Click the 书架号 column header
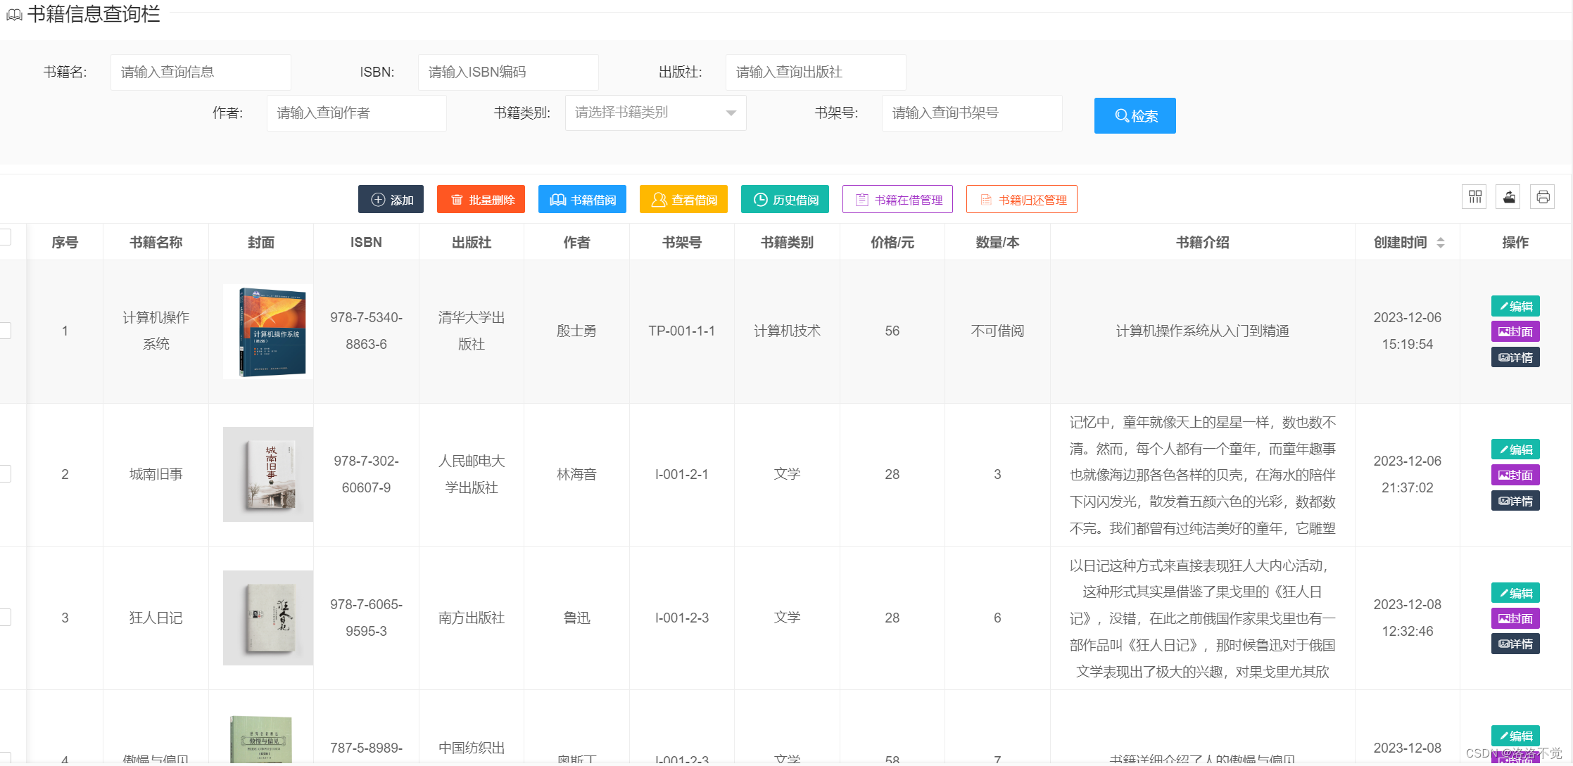Viewport: 1573px width, 766px height. click(x=681, y=242)
